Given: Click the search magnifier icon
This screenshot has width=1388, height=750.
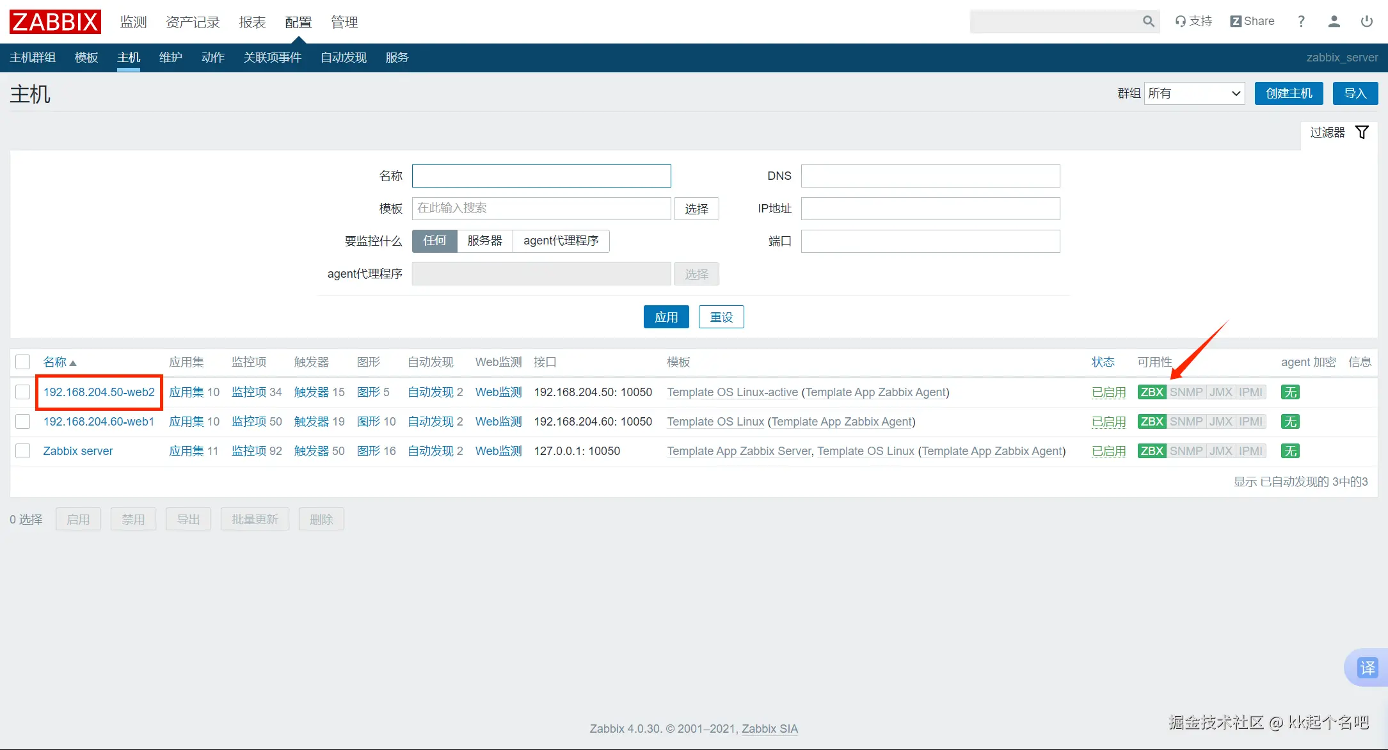Looking at the screenshot, I should 1148,21.
